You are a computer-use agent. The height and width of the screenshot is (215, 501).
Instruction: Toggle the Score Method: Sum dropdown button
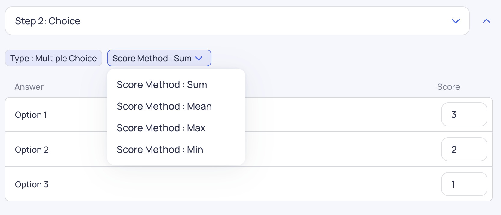pos(159,58)
